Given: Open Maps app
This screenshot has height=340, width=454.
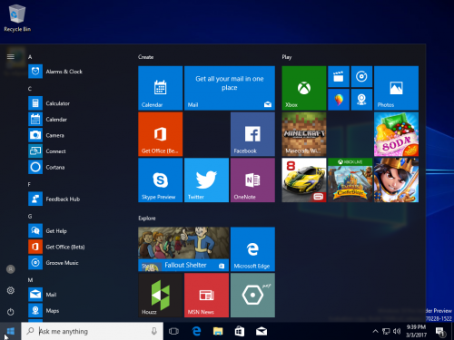Looking at the screenshot, I should [x=73, y=311].
